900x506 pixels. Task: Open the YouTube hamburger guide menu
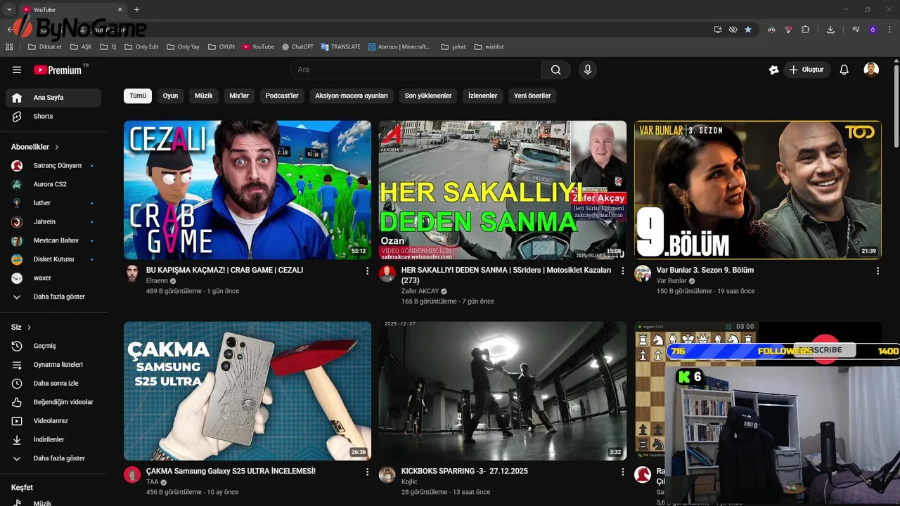point(17,70)
